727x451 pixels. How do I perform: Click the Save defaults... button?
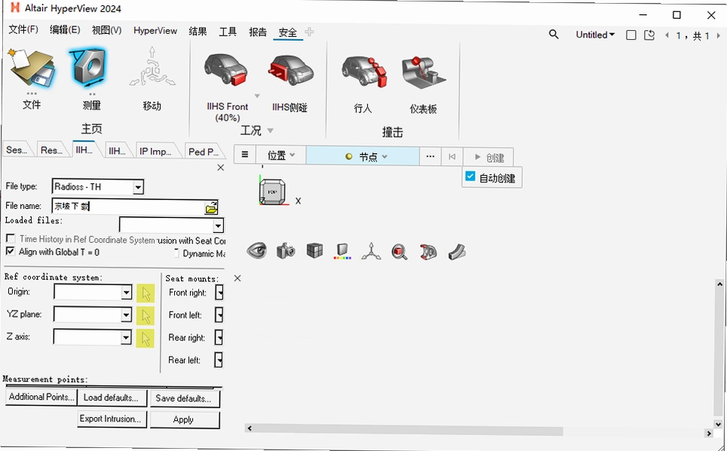click(x=183, y=399)
